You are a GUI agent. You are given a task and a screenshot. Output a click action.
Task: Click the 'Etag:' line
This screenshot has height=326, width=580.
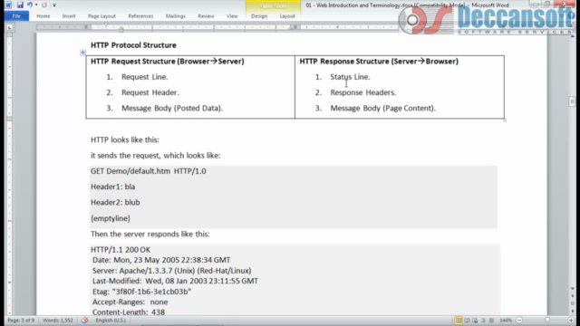tap(141, 292)
